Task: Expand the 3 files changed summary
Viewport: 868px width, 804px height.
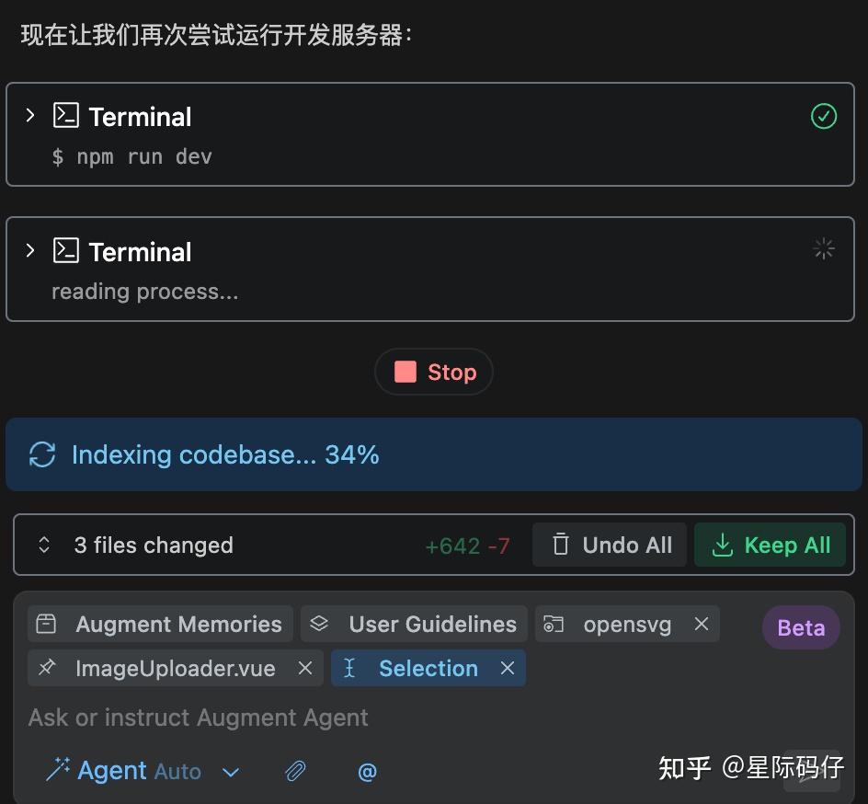Action: (43, 544)
